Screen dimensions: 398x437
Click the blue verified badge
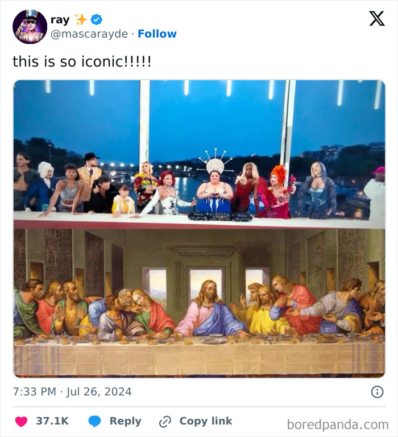[x=97, y=20]
